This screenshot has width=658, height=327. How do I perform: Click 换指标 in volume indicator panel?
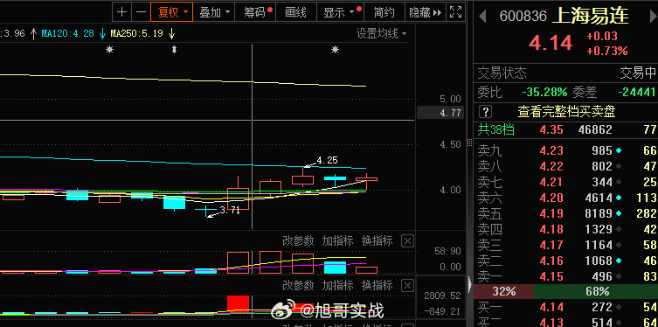click(x=377, y=240)
